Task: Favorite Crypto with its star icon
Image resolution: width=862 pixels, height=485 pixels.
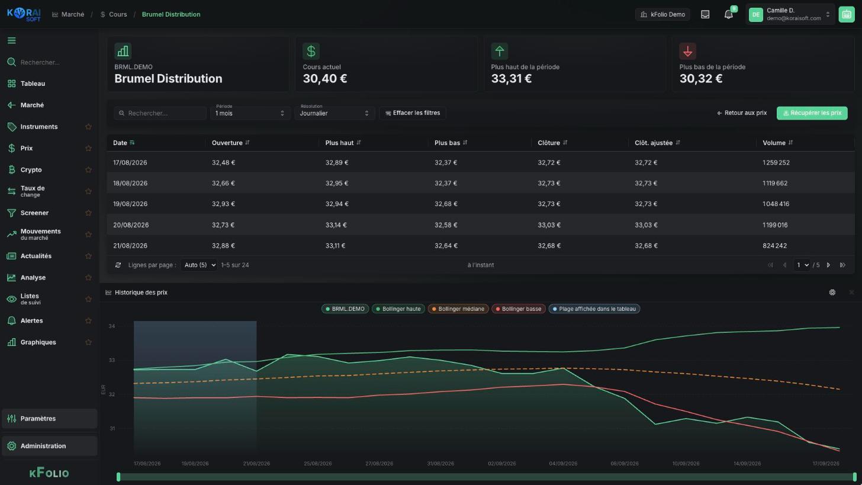Action: 88,170
